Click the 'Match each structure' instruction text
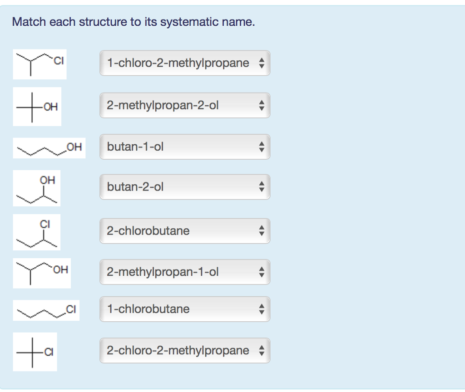Viewport: 465px width, 392px height. click(134, 22)
